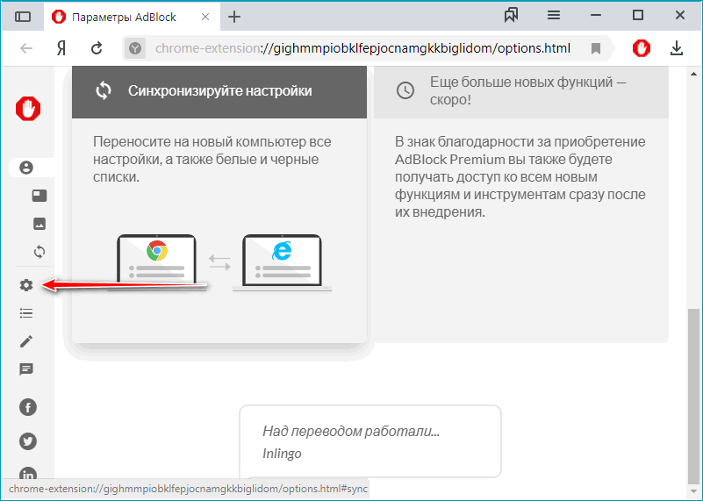Open Yandex home via Я button
This screenshot has width=703, height=501.
point(61,48)
